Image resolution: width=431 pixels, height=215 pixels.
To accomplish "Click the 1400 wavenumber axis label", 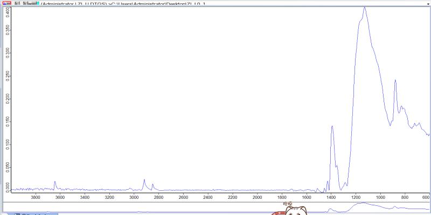I will point(331,197).
